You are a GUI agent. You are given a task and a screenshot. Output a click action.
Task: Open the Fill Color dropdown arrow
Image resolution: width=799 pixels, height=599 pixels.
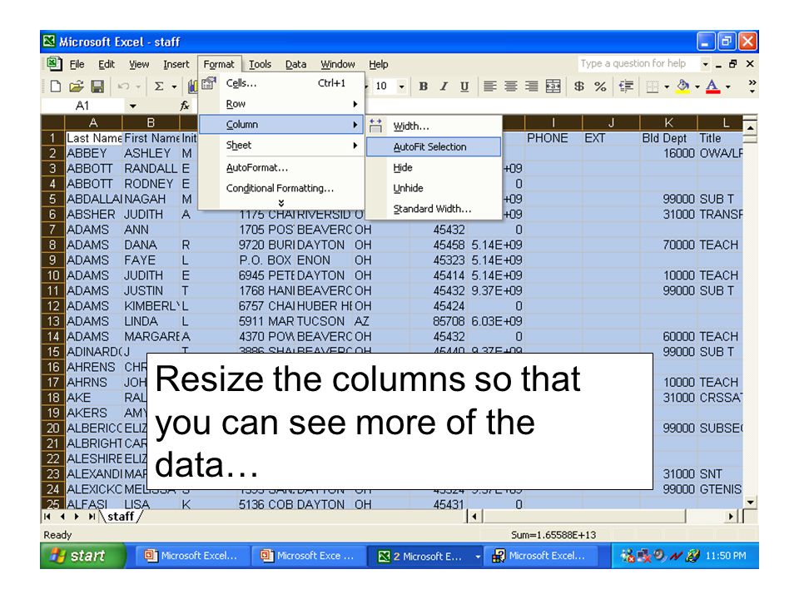(697, 87)
